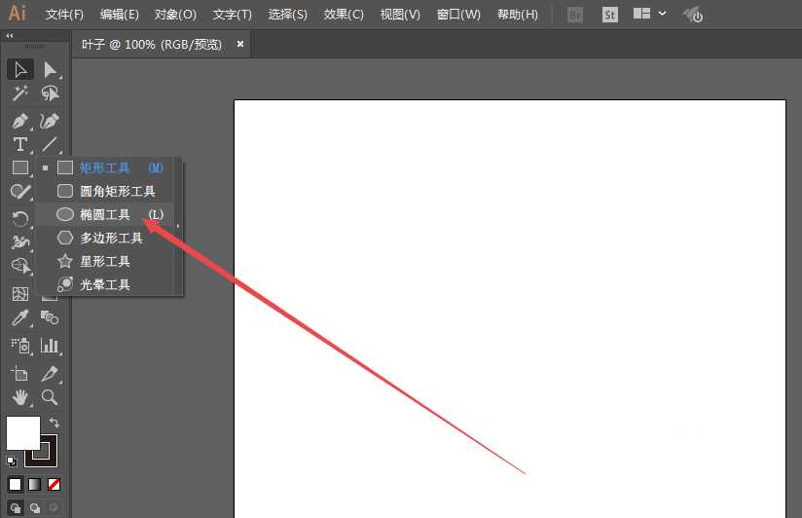The height and width of the screenshot is (518, 802).
Task: Choose 椭圆工具 from the flyout
Action: coord(105,214)
